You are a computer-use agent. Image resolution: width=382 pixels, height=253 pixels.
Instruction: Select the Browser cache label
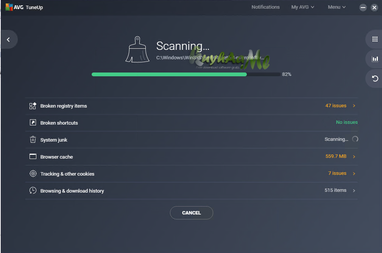coord(56,157)
